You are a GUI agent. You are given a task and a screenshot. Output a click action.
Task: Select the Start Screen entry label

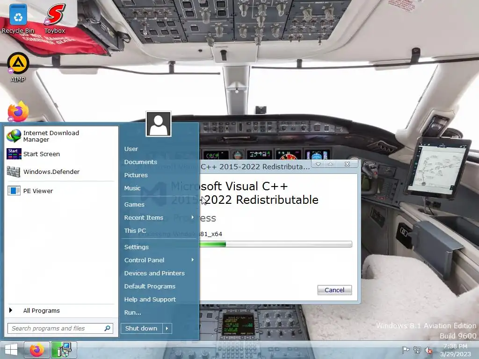[42, 154]
